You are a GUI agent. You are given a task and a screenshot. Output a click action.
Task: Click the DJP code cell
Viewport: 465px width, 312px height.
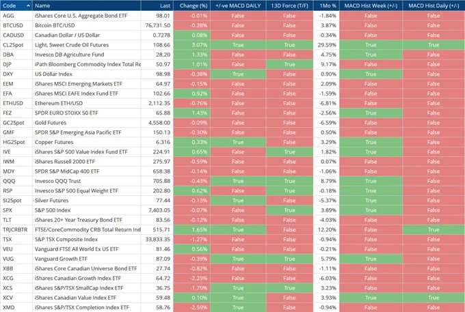16,64
